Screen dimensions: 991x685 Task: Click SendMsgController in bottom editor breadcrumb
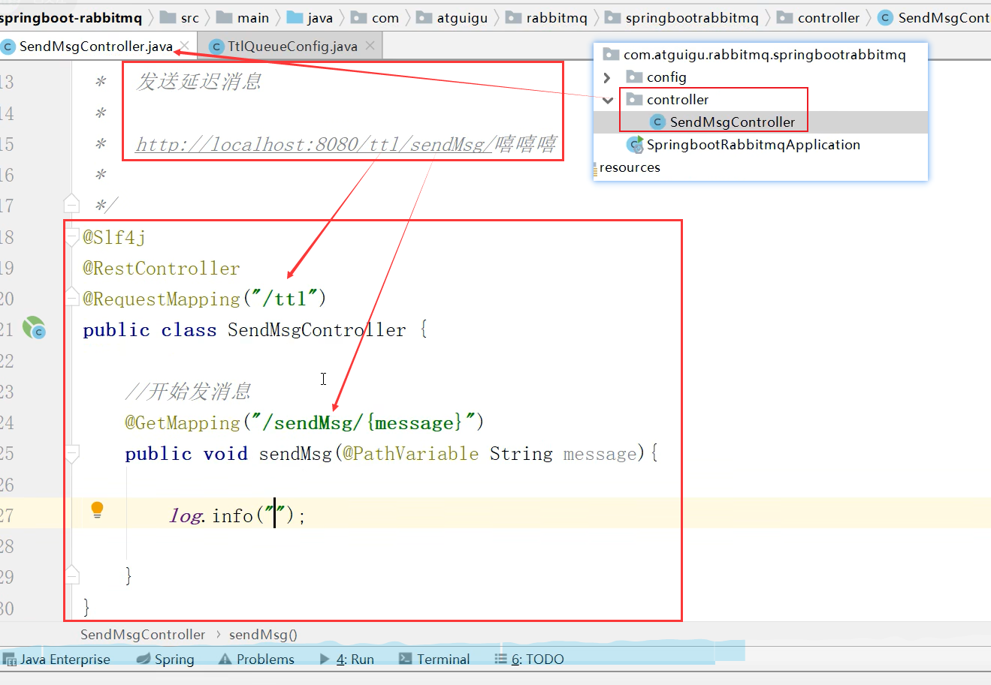tap(143, 635)
